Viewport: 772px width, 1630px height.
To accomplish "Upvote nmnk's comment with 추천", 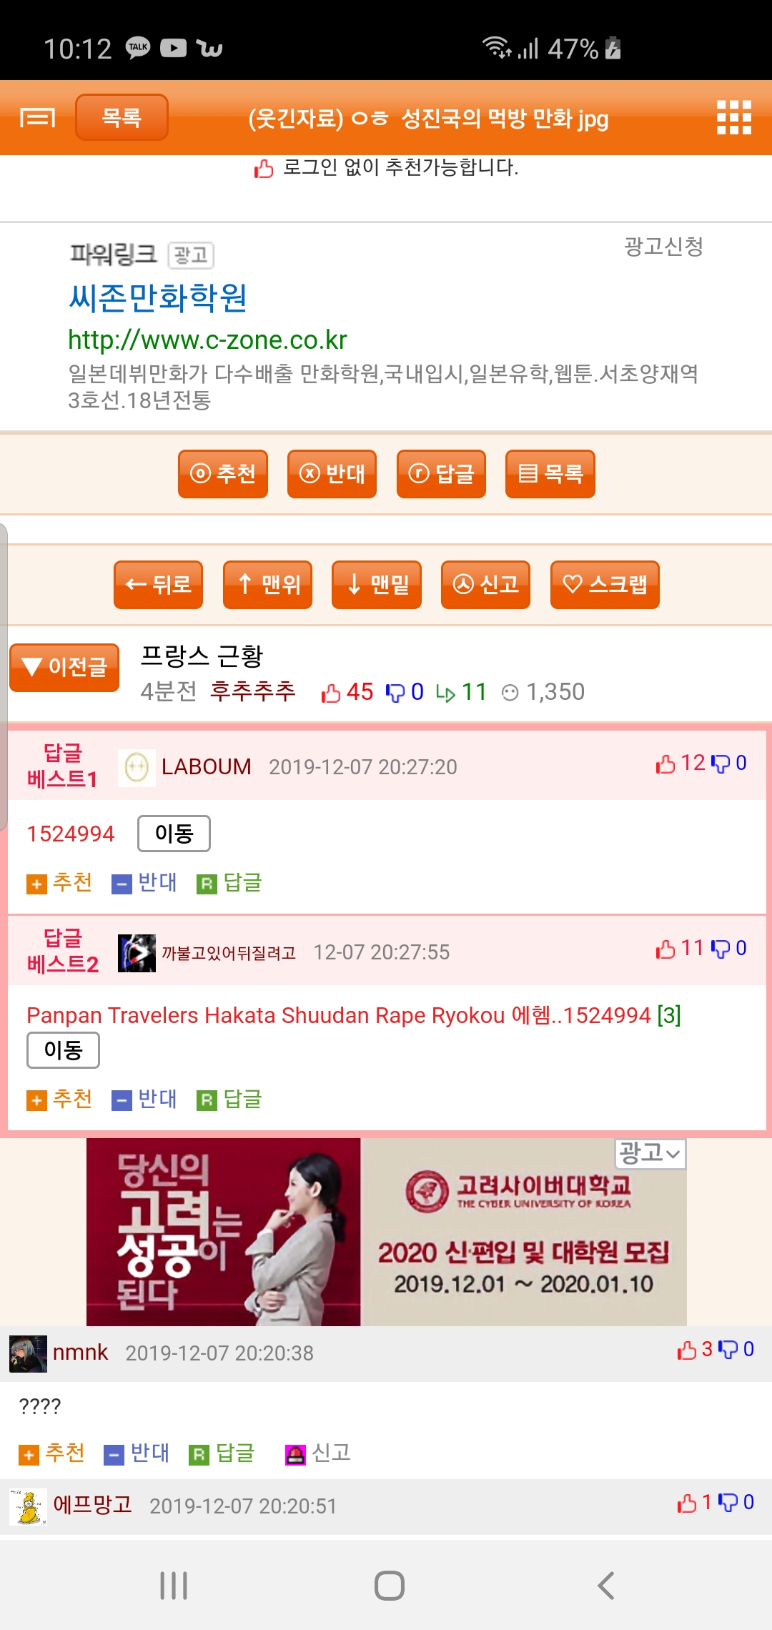I will [51, 1453].
